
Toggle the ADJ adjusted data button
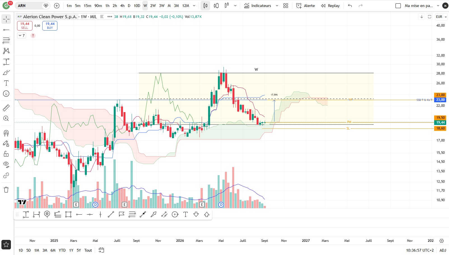tap(443, 250)
